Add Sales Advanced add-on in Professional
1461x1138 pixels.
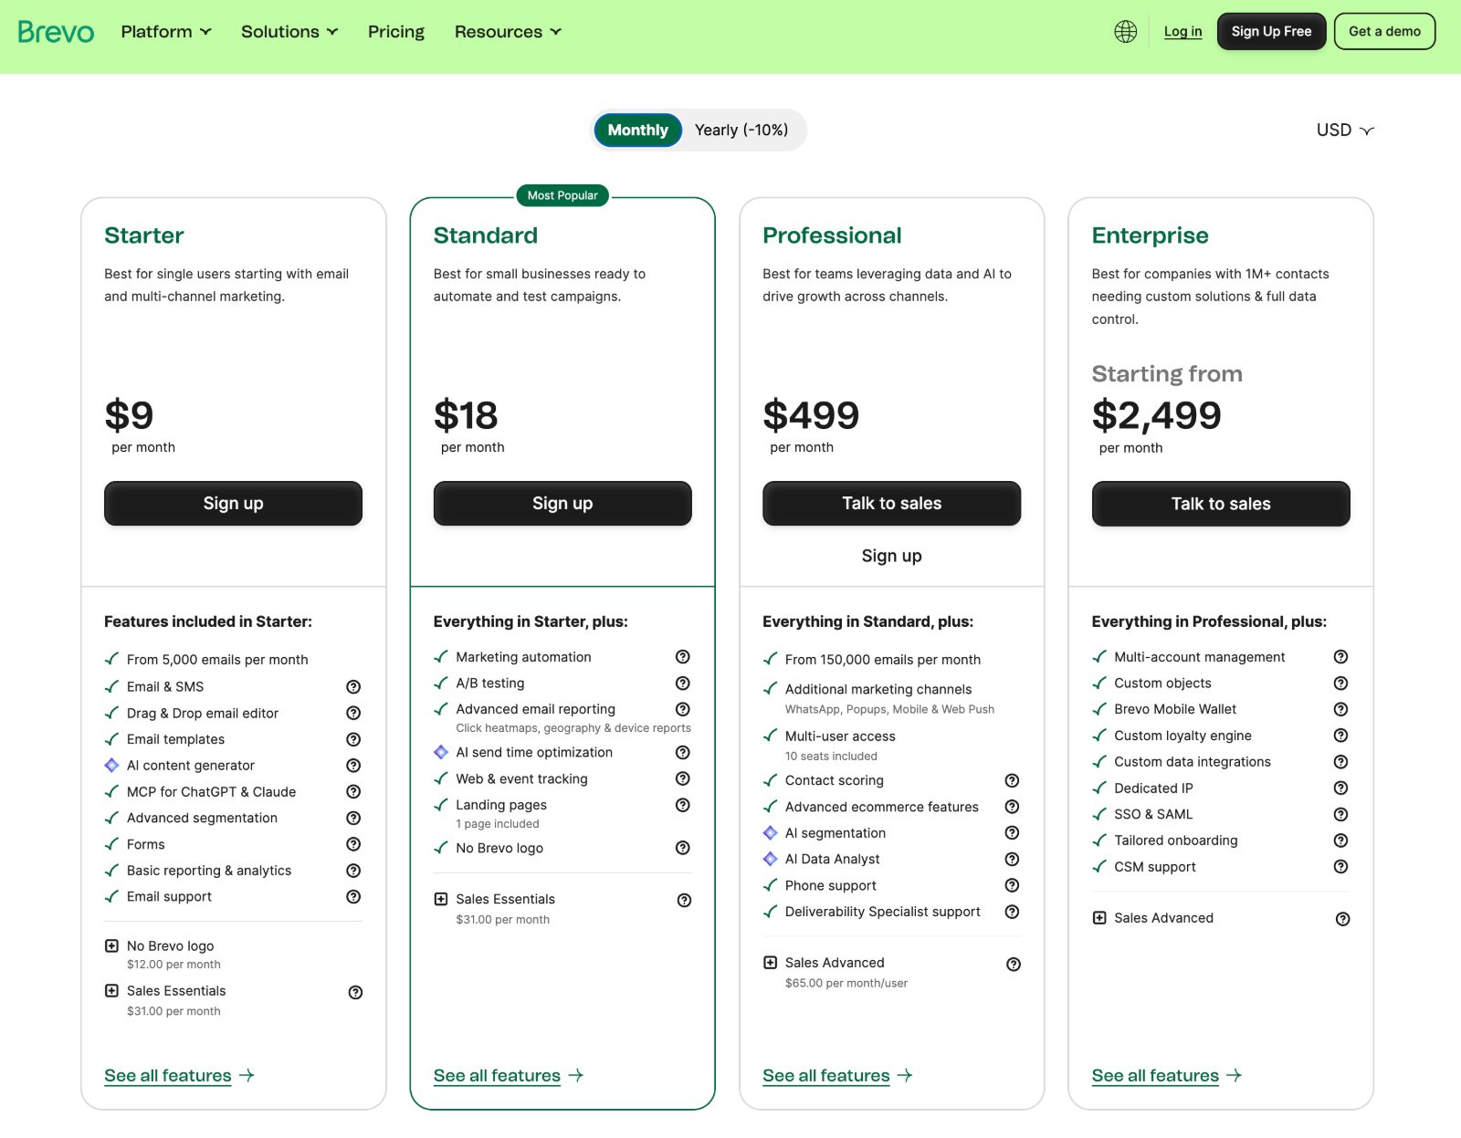tap(770, 963)
